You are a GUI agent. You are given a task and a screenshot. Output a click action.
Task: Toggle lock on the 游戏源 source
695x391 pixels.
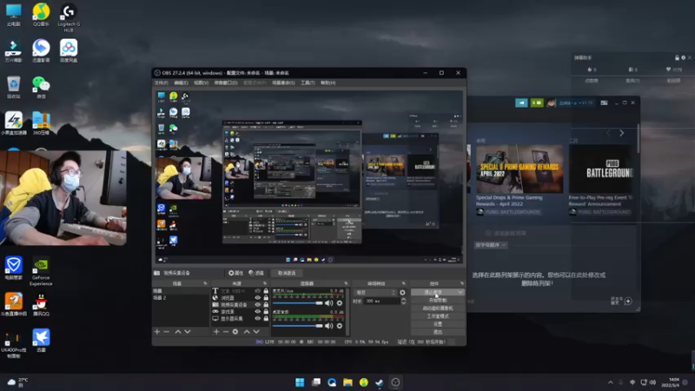click(266, 312)
